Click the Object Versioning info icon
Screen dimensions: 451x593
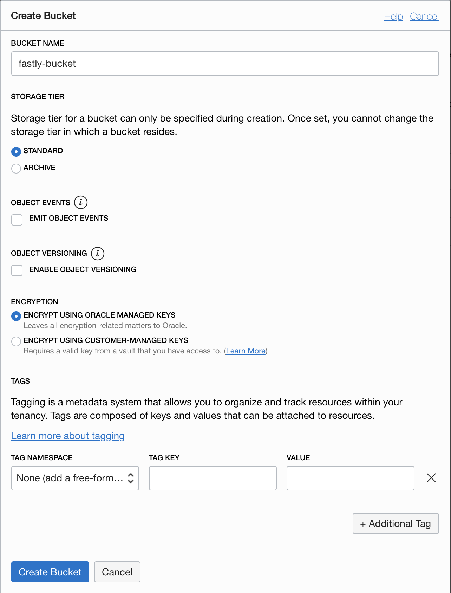pos(98,253)
